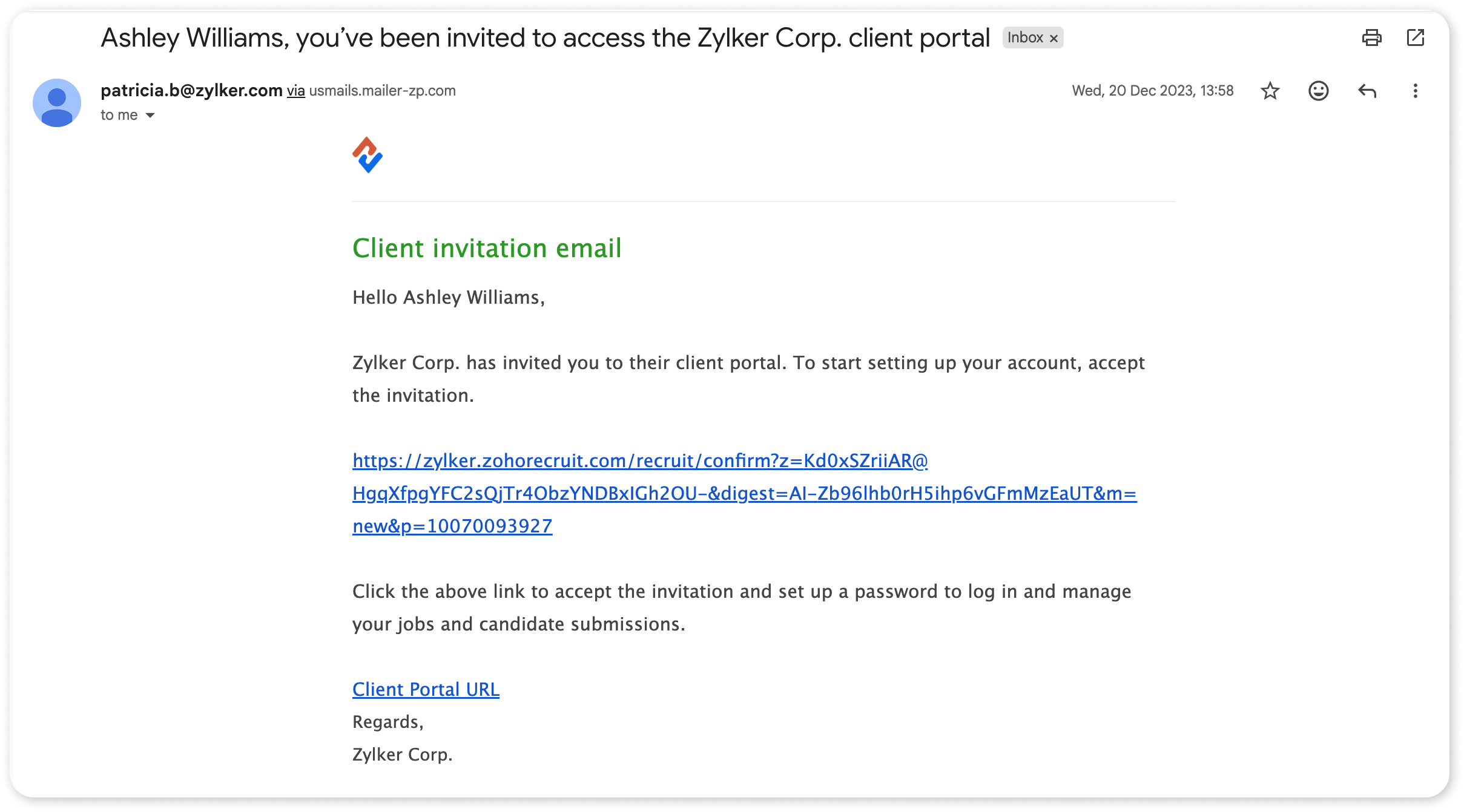Viewport: 1464px width, 812px height.
Task: Click the Inbox label tag
Action: 1025,38
